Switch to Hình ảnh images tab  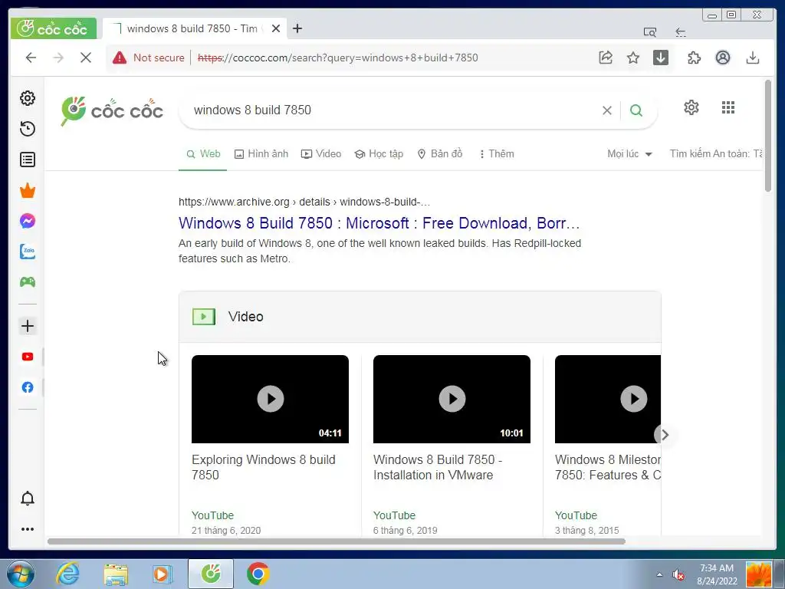point(261,153)
